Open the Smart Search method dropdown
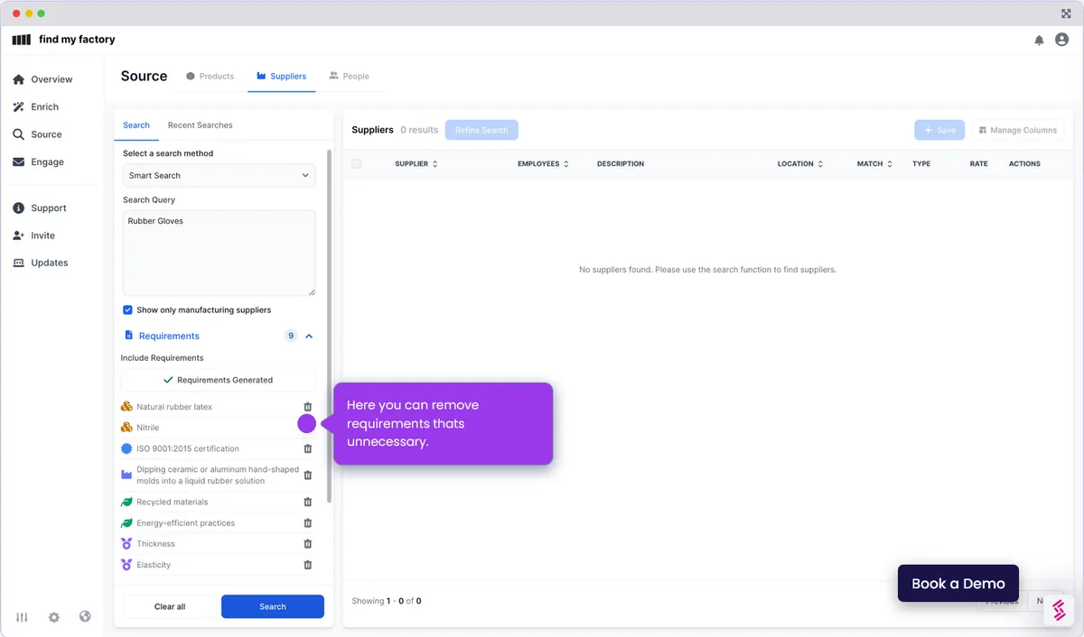Viewport: 1084px width, 637px height. (219, 175)
